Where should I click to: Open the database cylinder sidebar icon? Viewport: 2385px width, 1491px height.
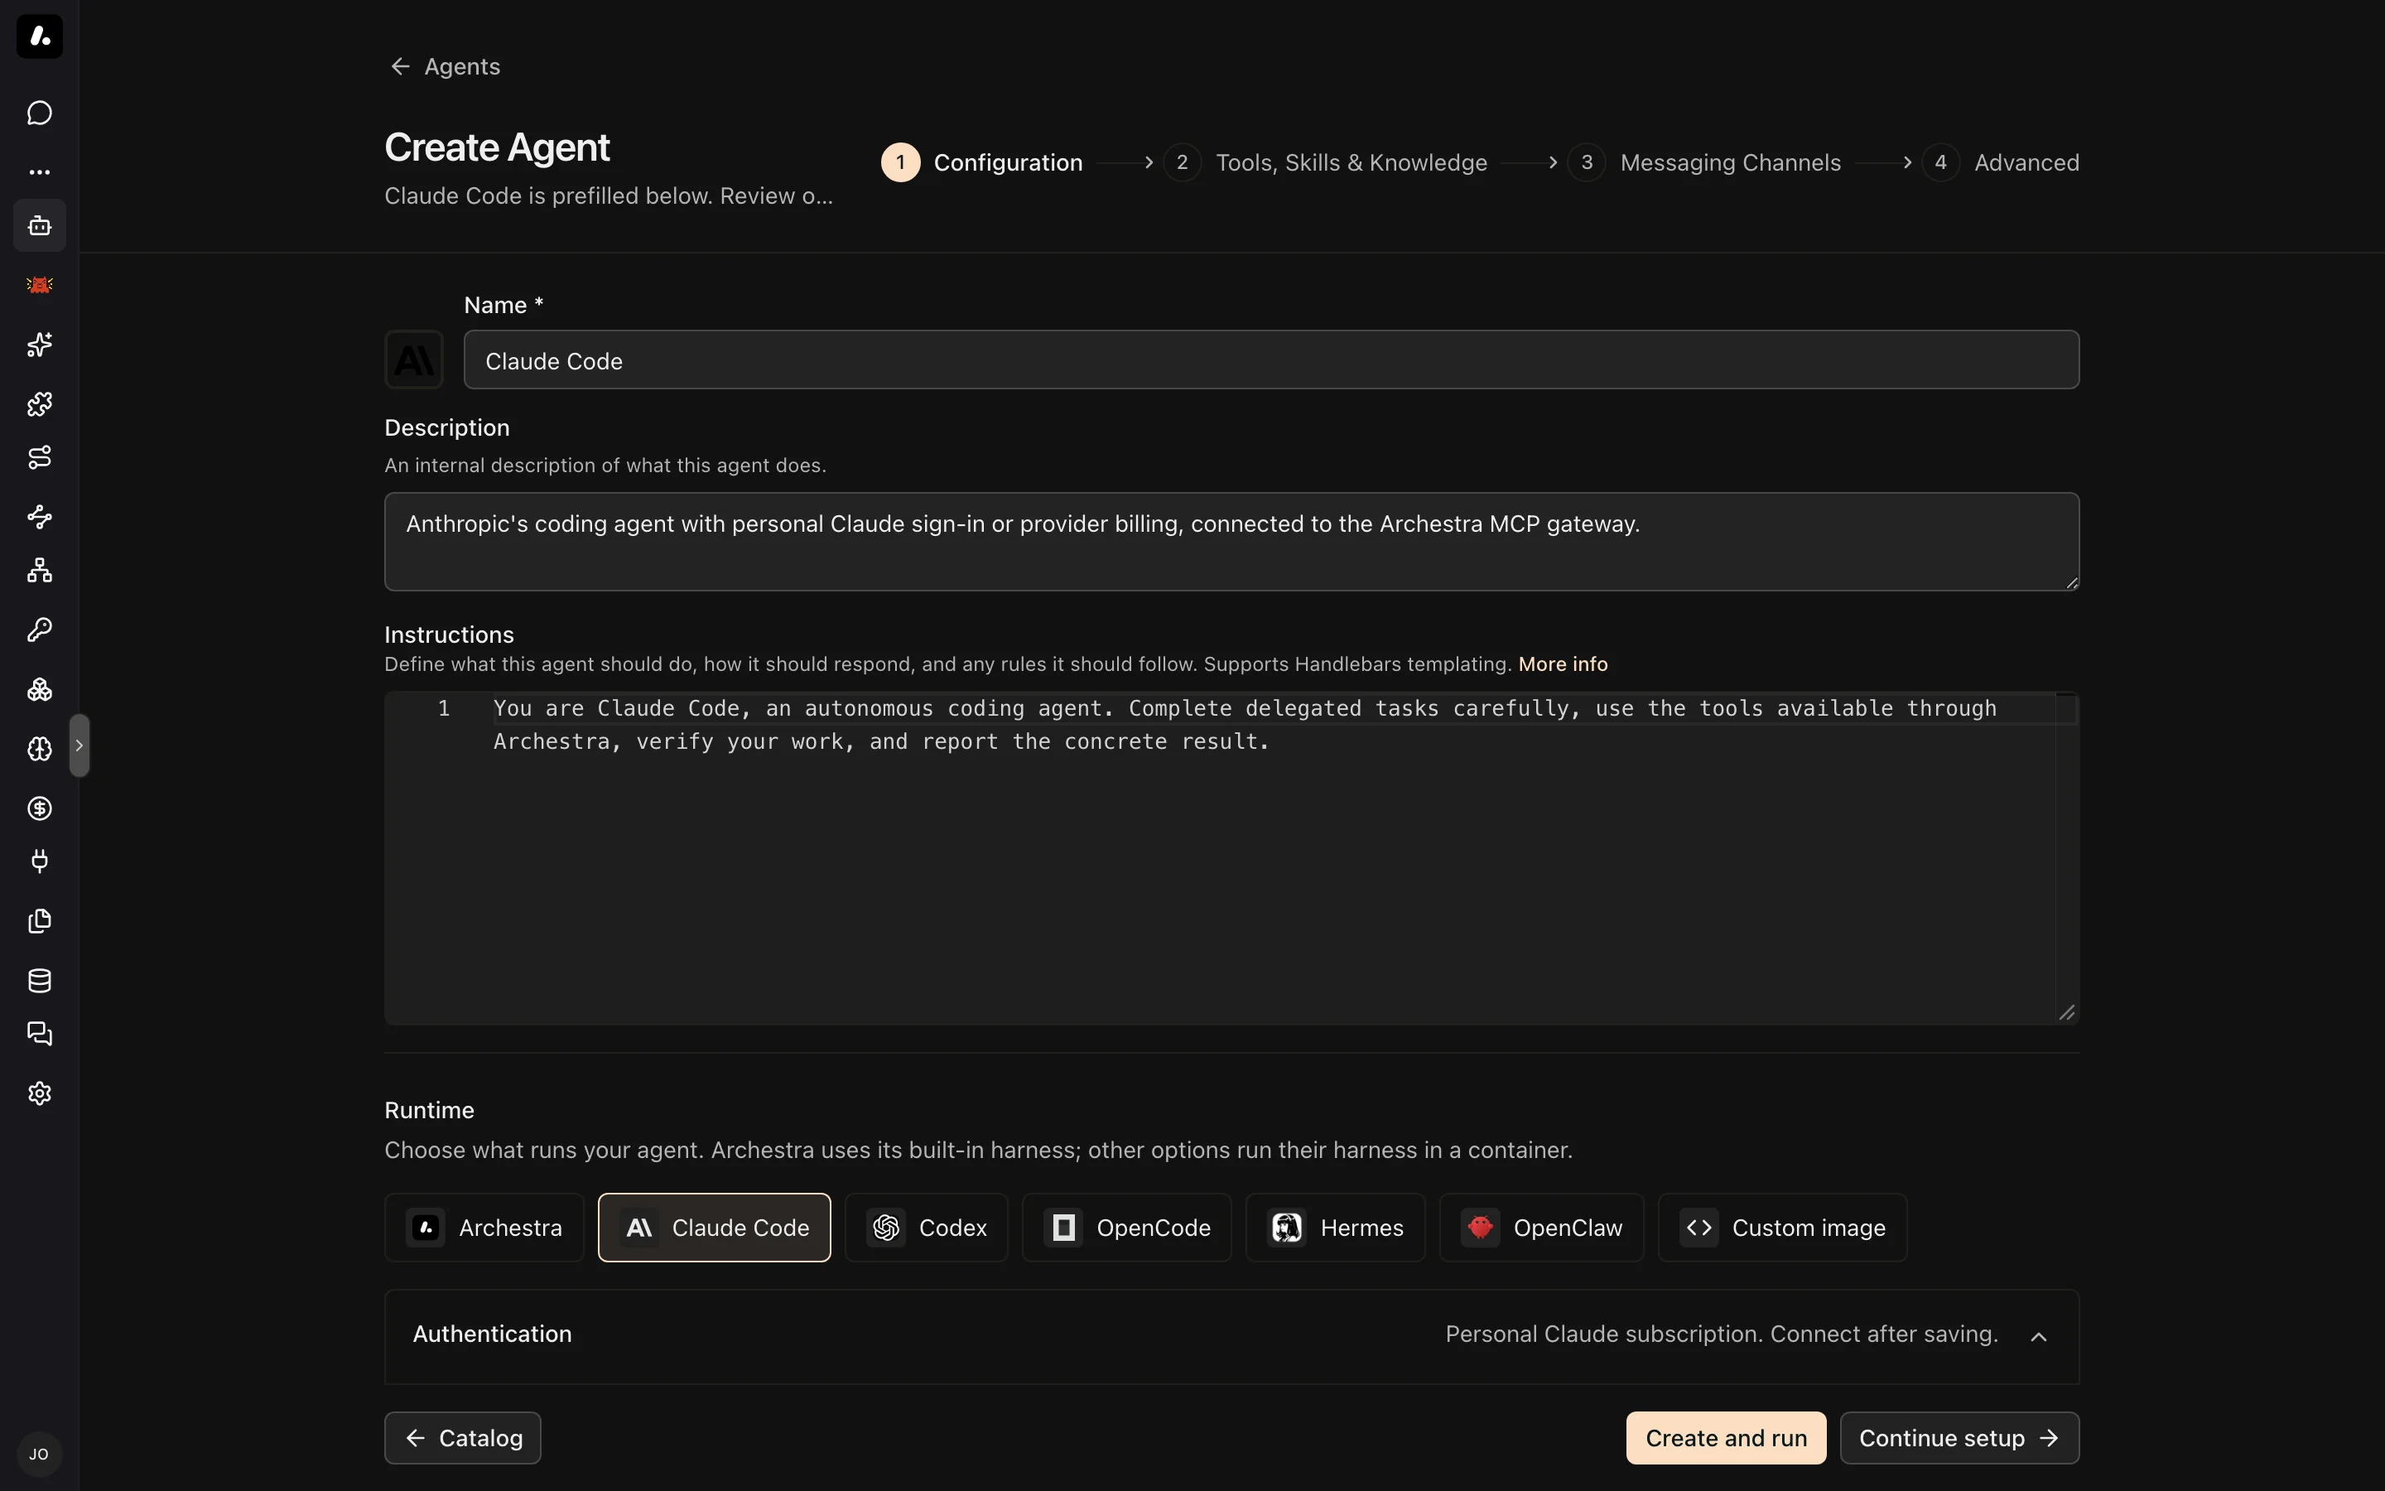40,980
